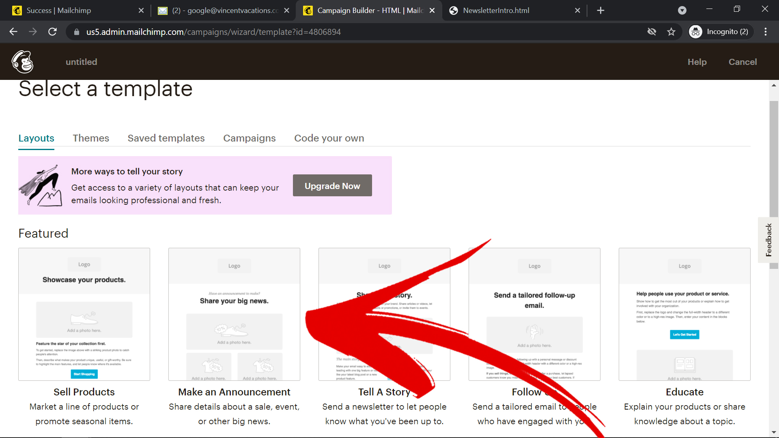Image resolution: width=779 pixels, height=438 pixels.
Task: Open the third-party cookie blocking eye icon
Action: pos(652,32)
